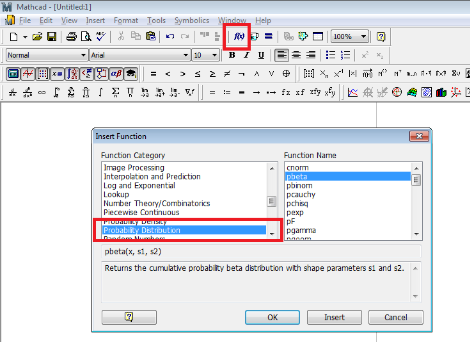Open the Tools menu
Viewport: 474px width, 342px height.
coord(156,20)
